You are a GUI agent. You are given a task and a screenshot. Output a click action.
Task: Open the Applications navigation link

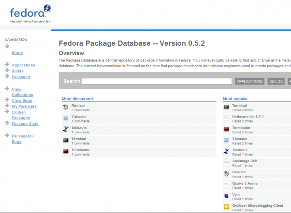[23, 65]
